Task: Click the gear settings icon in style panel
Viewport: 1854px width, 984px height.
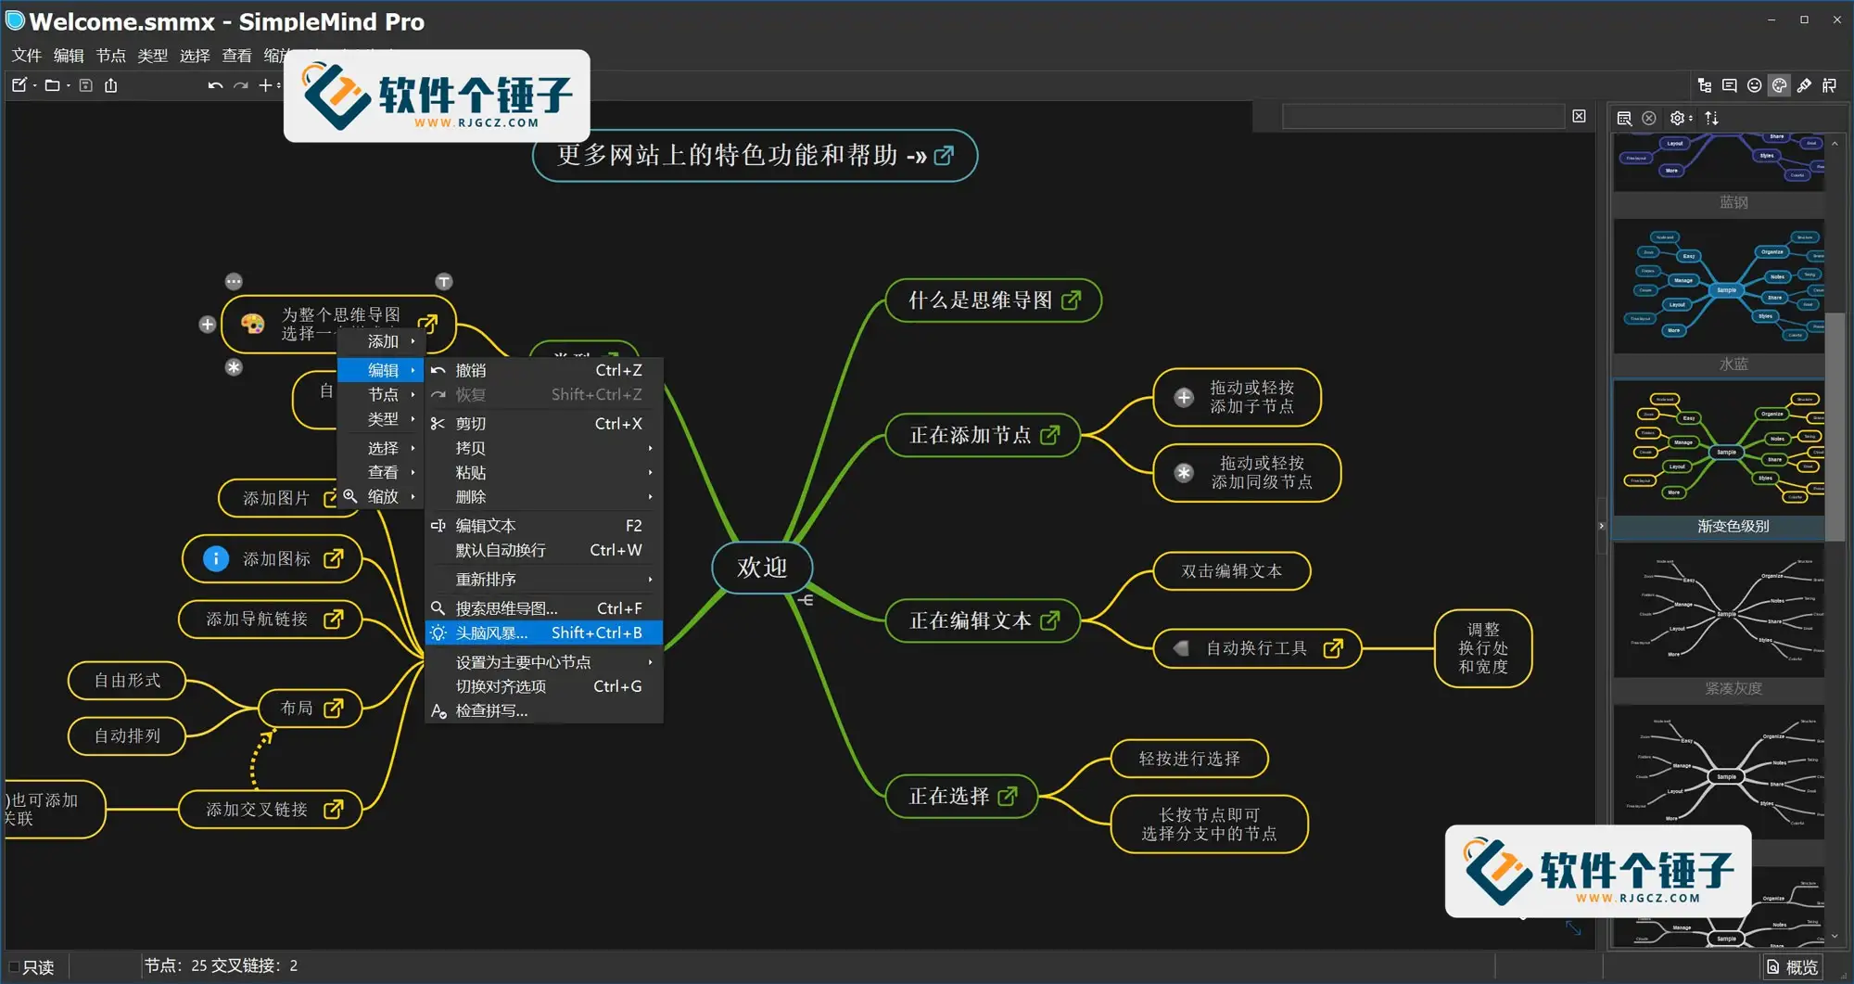Action: tap(1677, 118)
